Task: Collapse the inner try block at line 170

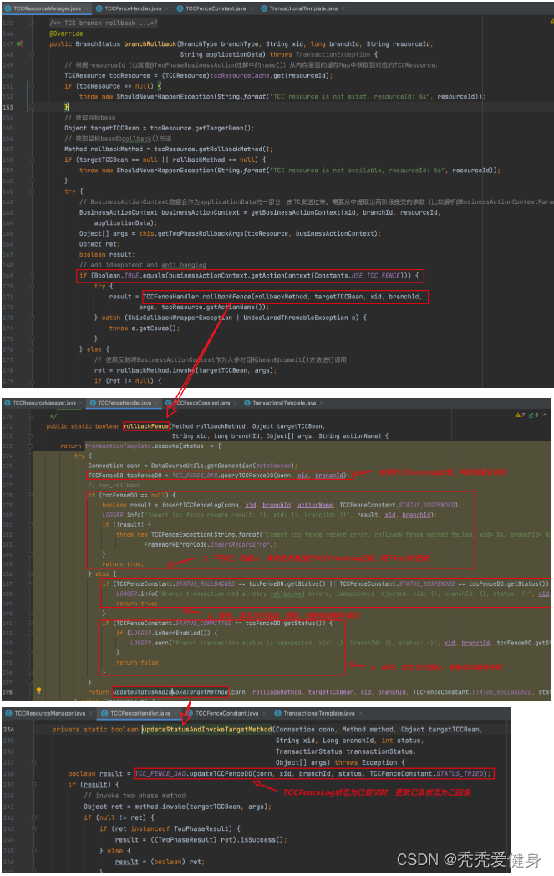Action: (32, 286)
